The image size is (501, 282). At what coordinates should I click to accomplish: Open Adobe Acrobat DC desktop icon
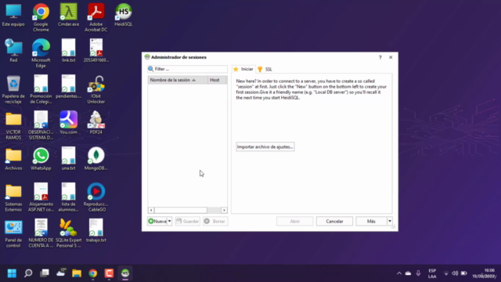pos(96,17)
